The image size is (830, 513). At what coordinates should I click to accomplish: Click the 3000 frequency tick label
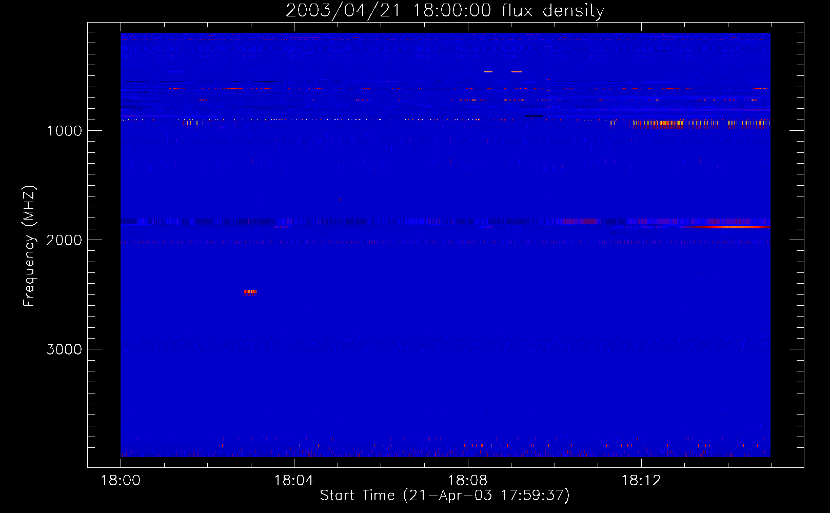click(x=64, y=349)
